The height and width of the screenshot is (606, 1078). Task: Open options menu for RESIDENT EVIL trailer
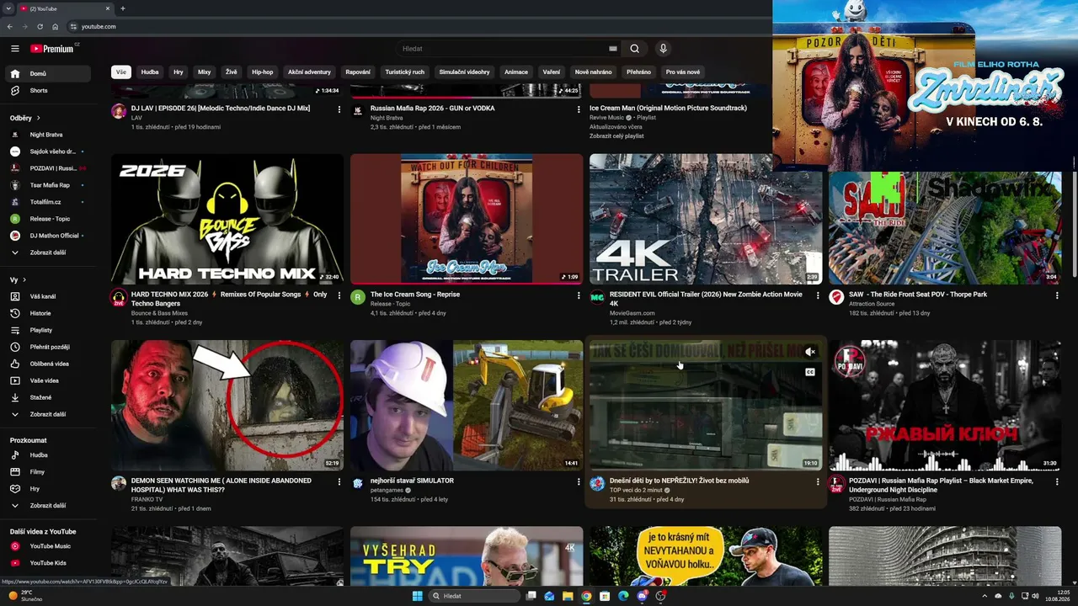(x=818, y=295)
